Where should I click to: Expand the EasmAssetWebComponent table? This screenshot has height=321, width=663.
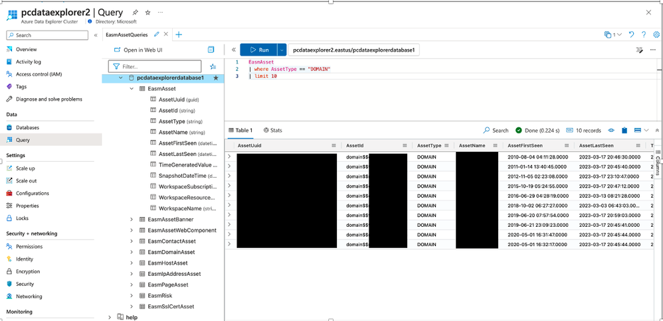pos(132,231)
